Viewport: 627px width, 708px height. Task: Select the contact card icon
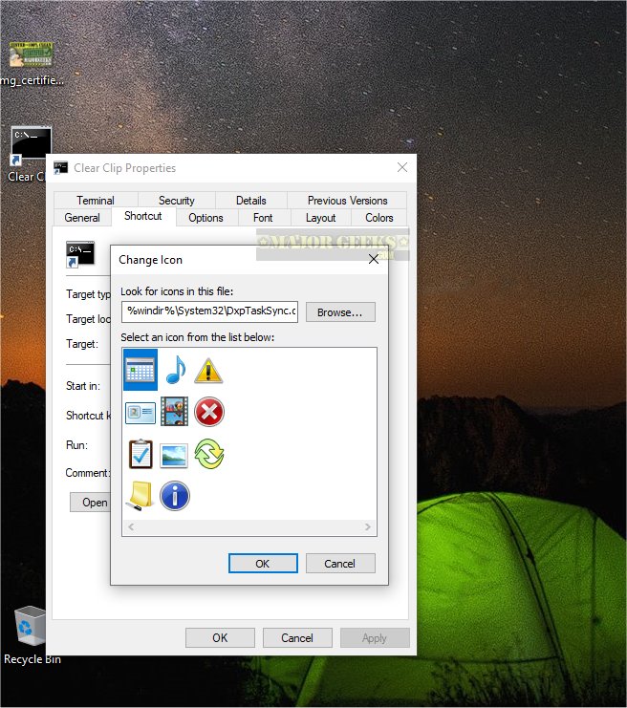[141, 412]
